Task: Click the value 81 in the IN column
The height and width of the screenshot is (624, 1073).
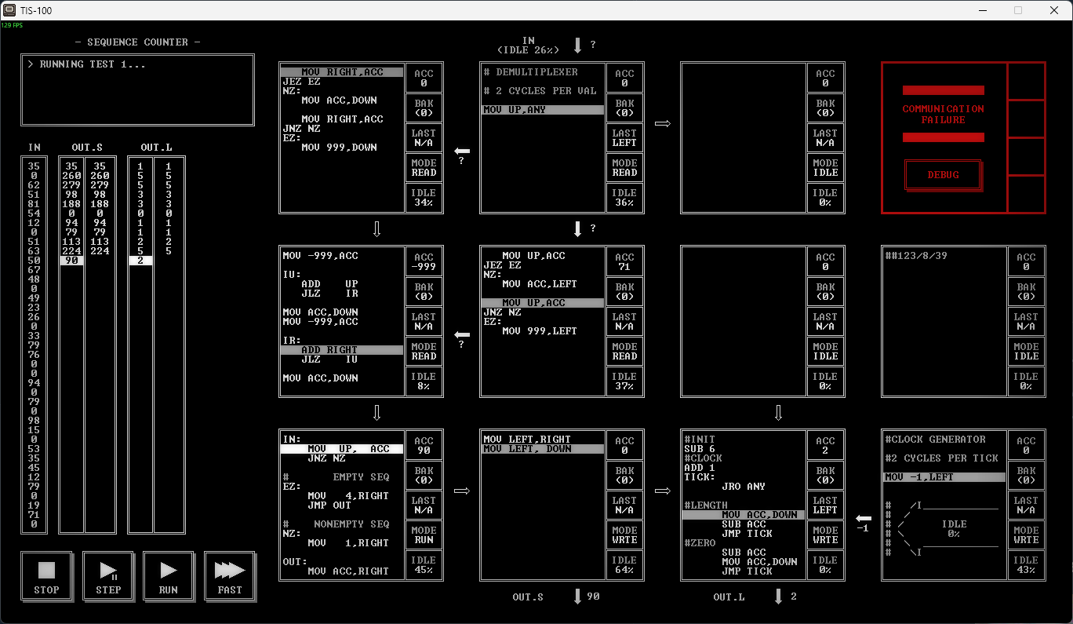Action: pyautogui.click(x=34, y=204)
